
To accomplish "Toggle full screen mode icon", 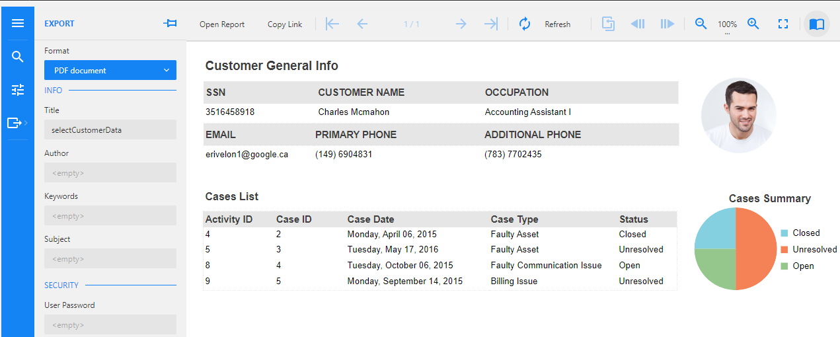I will point(783,24).
